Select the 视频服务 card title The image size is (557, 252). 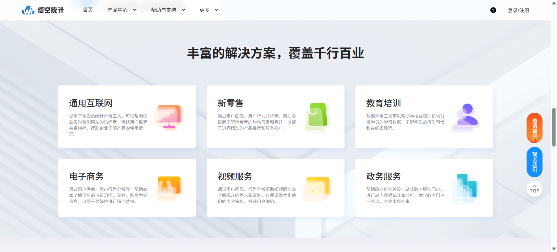point(235,176)
